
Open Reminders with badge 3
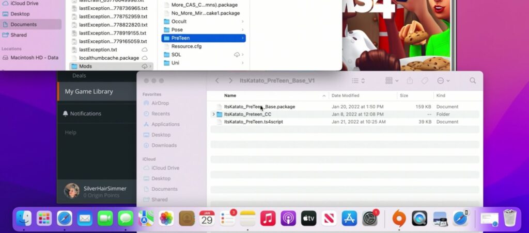pos(227,219)
